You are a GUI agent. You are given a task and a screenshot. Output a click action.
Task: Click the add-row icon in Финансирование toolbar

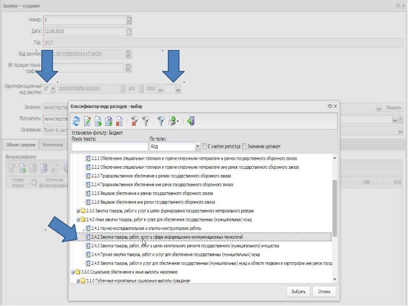pos(22,168)
